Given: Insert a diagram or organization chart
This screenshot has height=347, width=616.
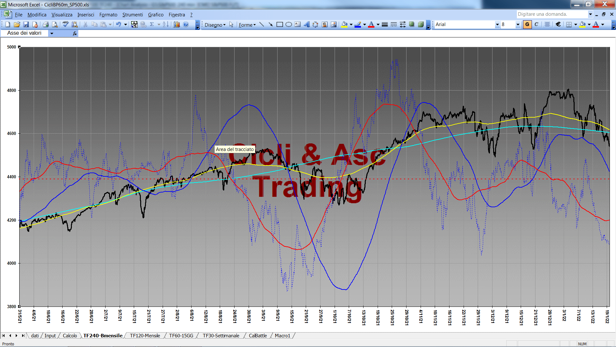Looking at the screenshot, I should (x=315, y=24).
